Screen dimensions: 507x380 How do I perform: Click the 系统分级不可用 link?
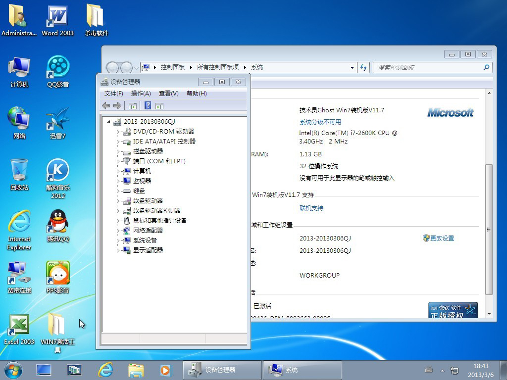320,122
